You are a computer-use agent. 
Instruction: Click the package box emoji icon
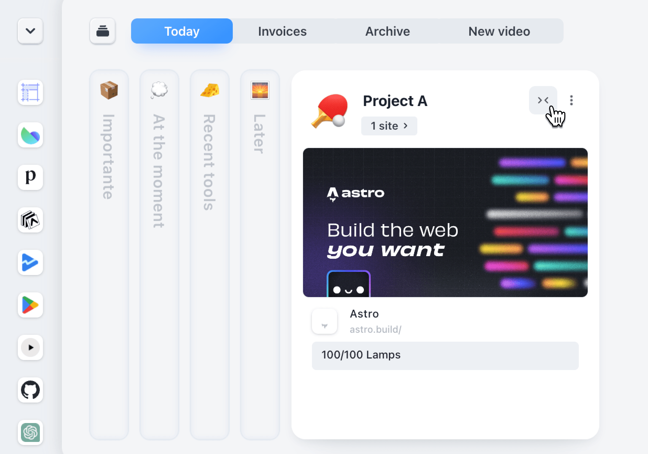[109, 90]
